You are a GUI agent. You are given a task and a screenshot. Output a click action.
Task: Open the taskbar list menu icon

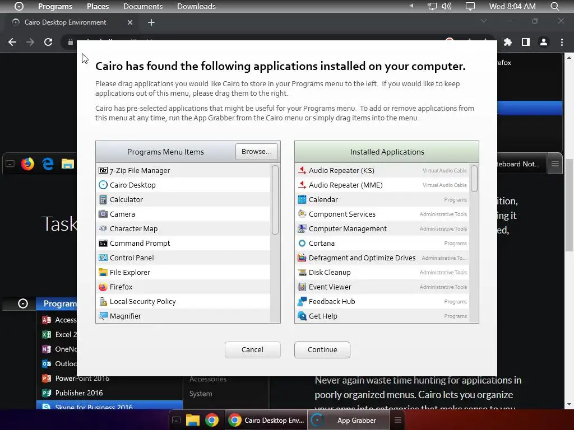[398, 420]
